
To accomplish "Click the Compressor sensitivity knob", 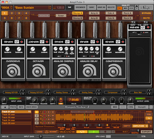I will pyautogui.click(x=120, y=49).
